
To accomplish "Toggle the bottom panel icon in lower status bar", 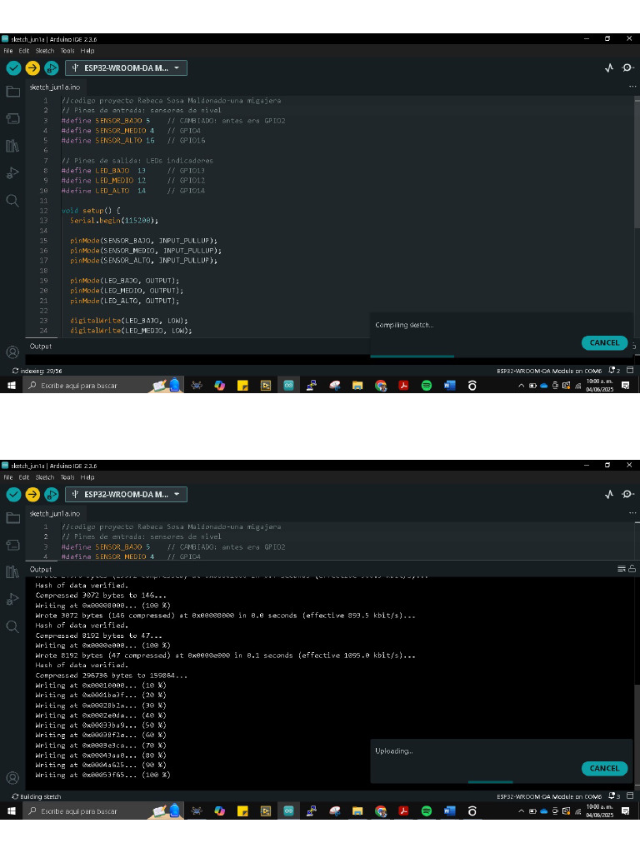I will 630,796.
